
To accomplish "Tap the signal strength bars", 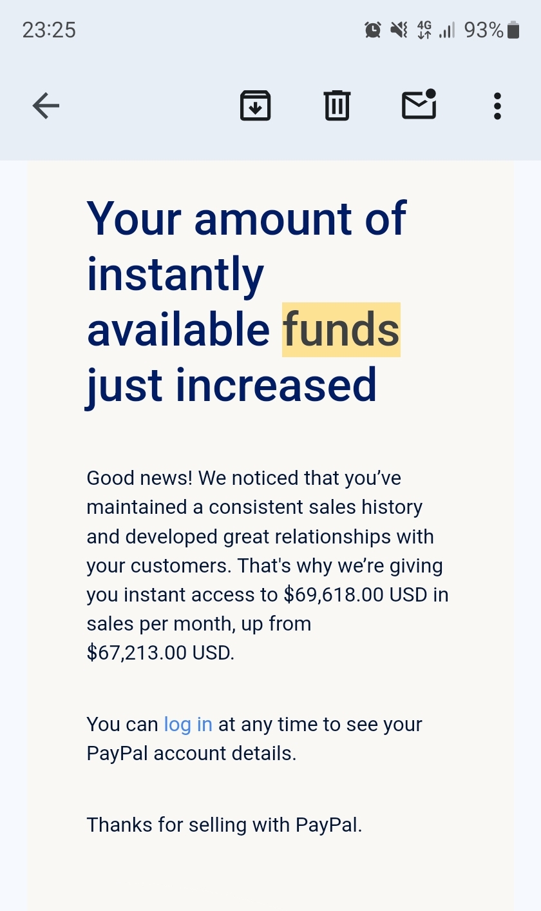I will [x=447, y=29].
